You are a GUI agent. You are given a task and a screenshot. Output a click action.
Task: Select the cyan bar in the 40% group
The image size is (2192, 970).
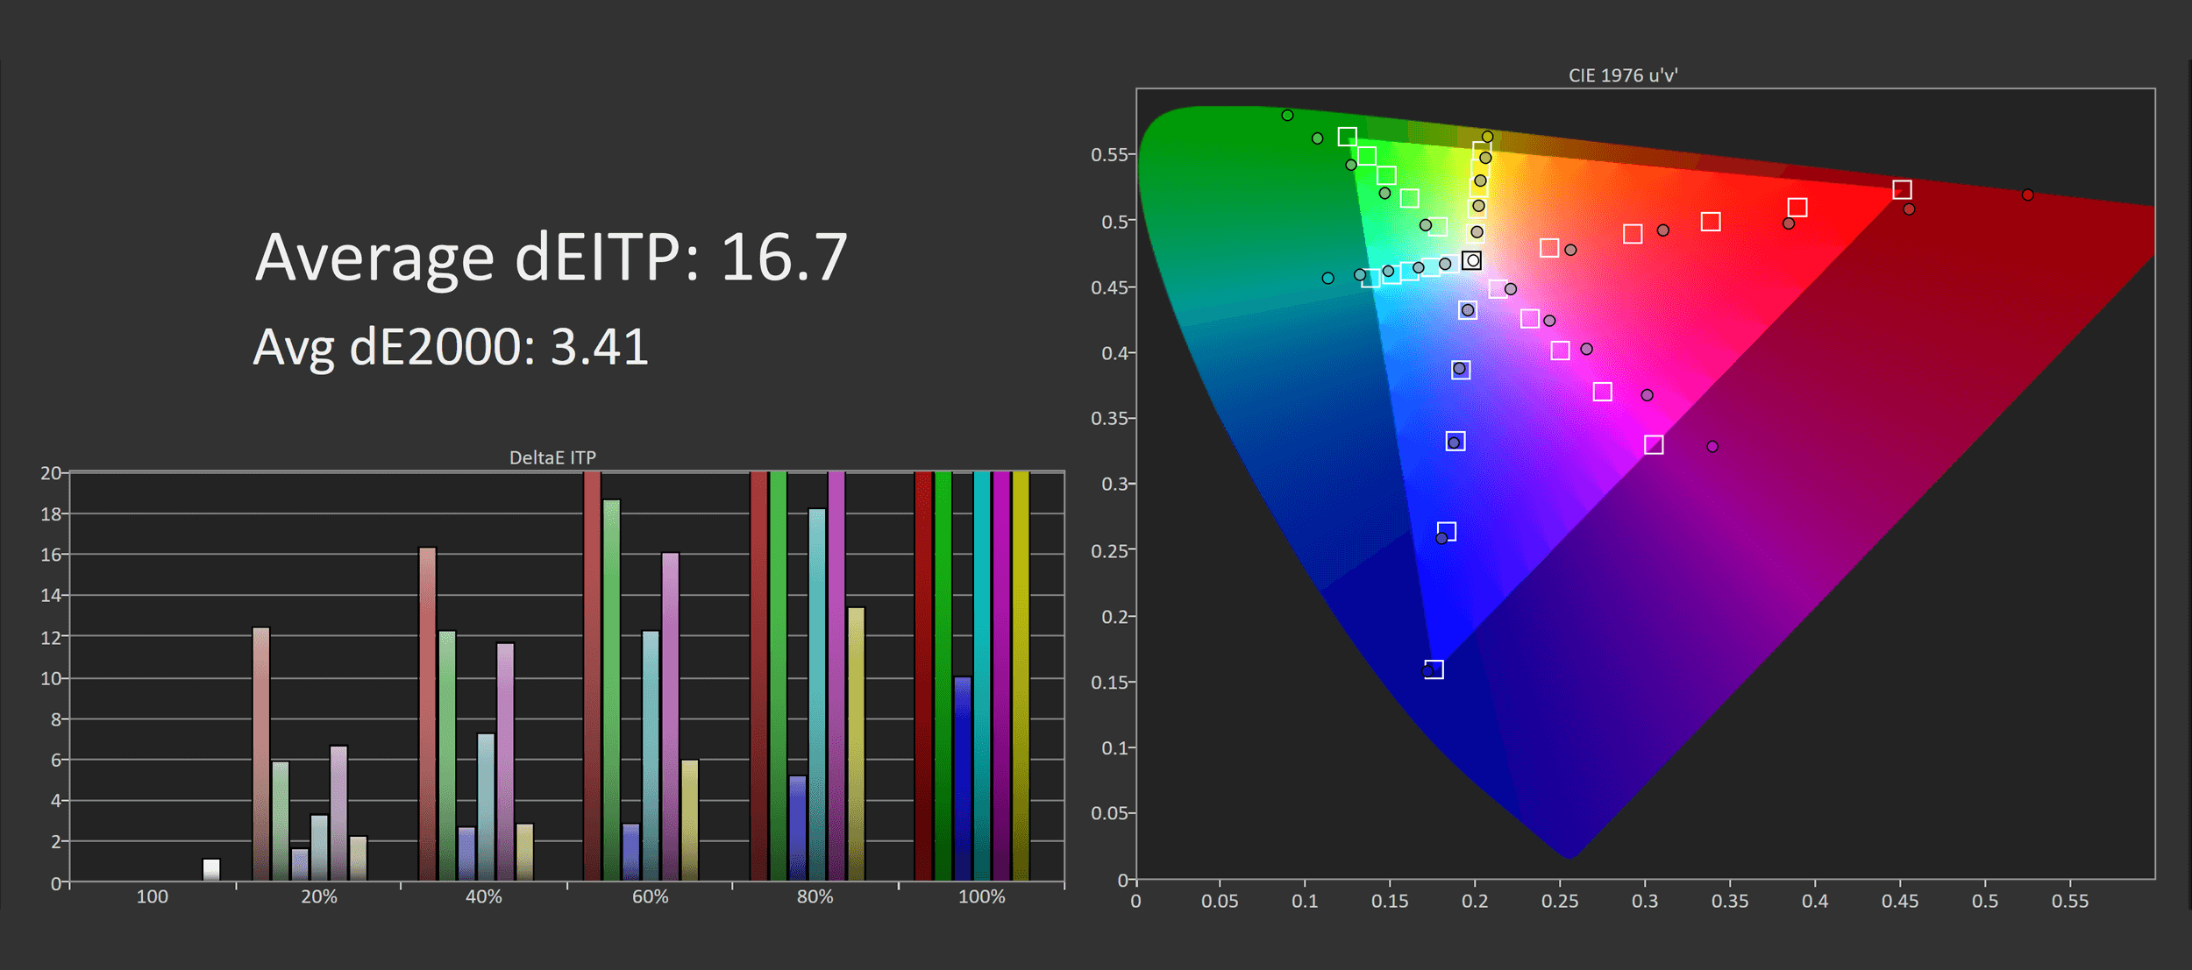(x=486, y=806)
